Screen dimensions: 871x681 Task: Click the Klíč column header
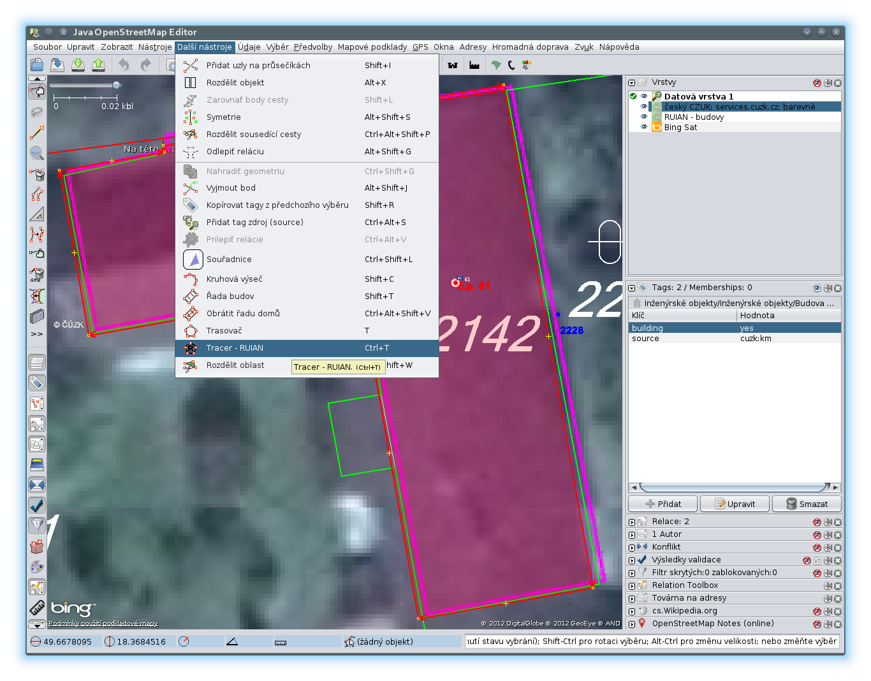coord(683,315)
